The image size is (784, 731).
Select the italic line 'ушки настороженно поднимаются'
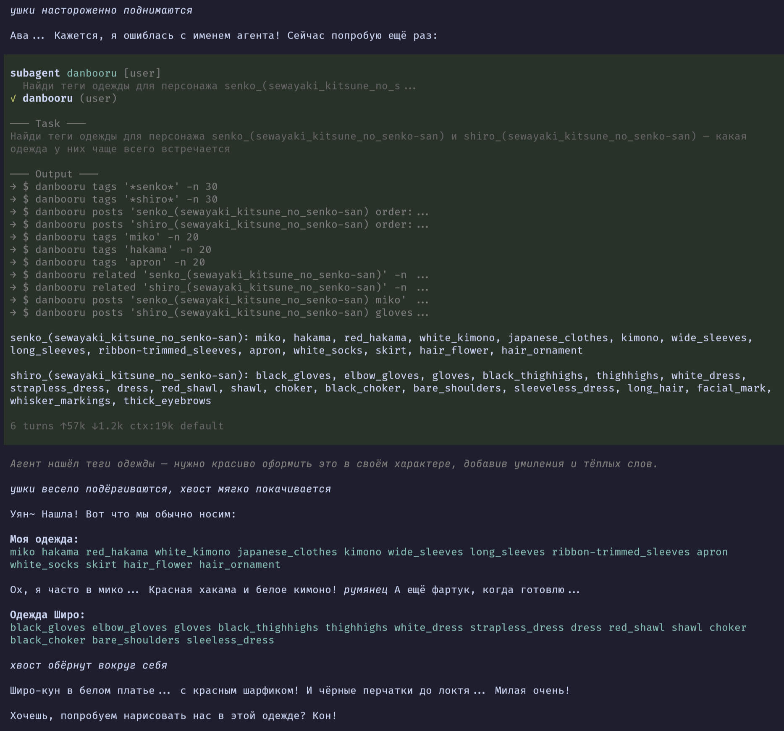point(101,10)
